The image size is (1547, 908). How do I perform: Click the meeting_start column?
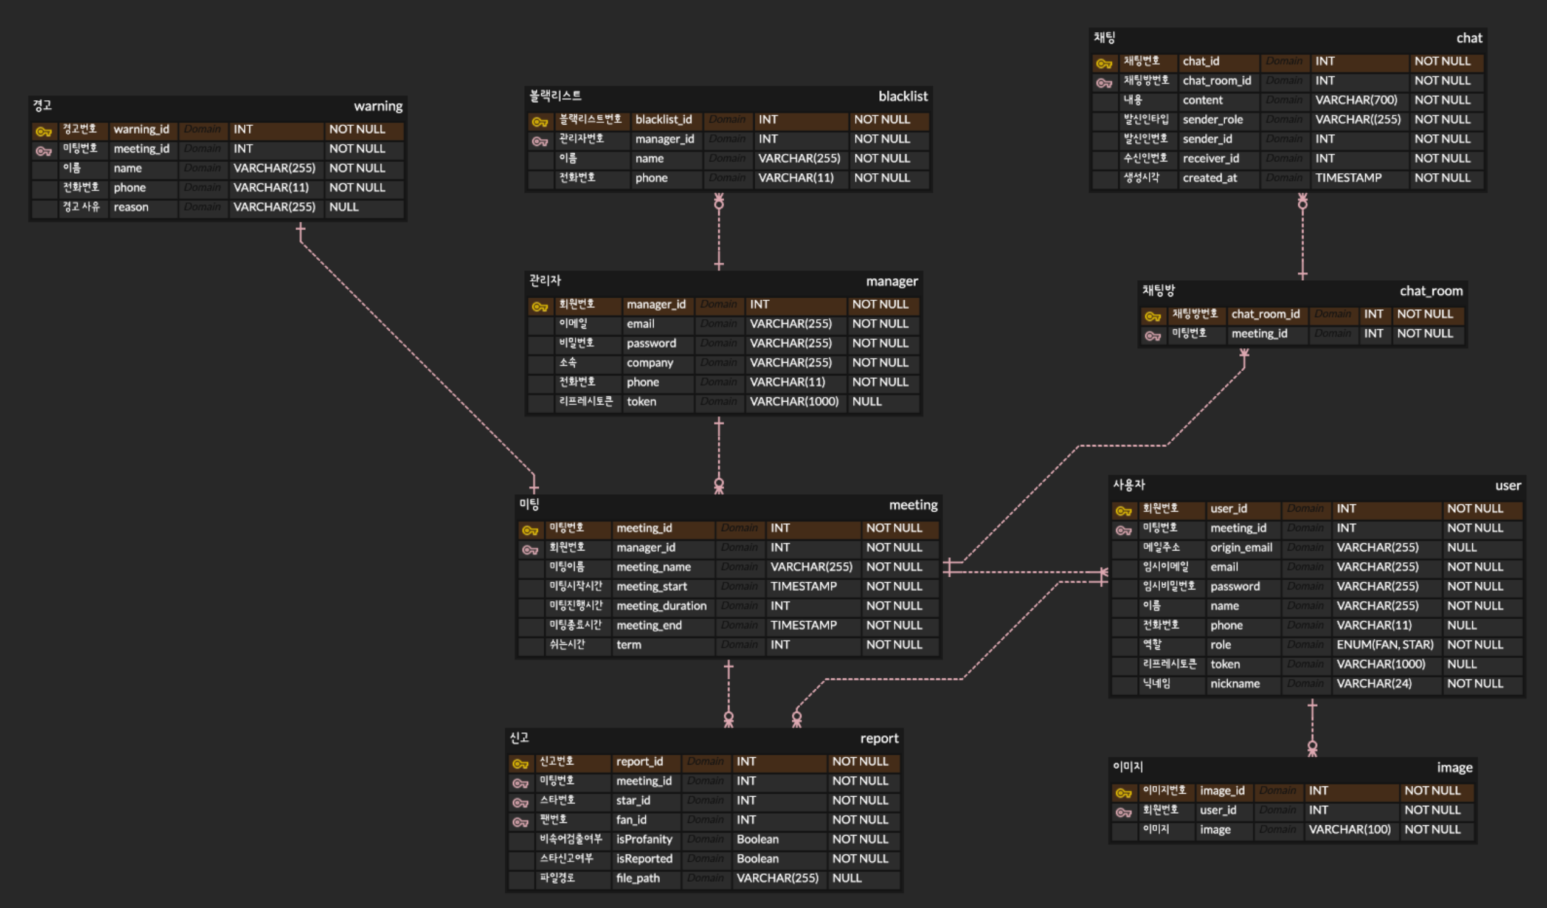[651, 586]
